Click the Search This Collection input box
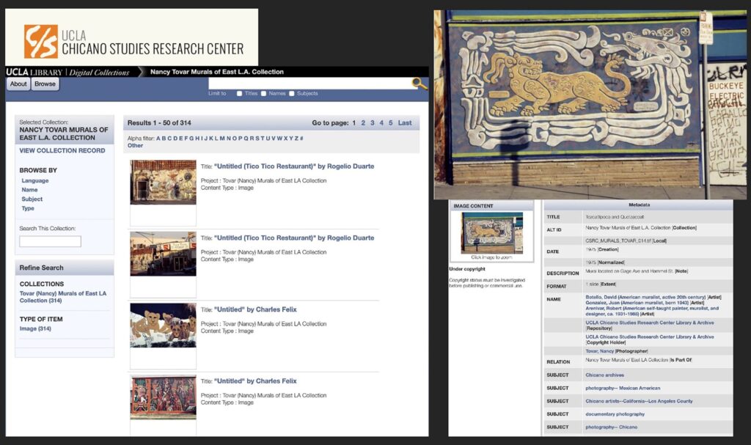The width and height of the screenshot is (751, 445). (51, 241)
